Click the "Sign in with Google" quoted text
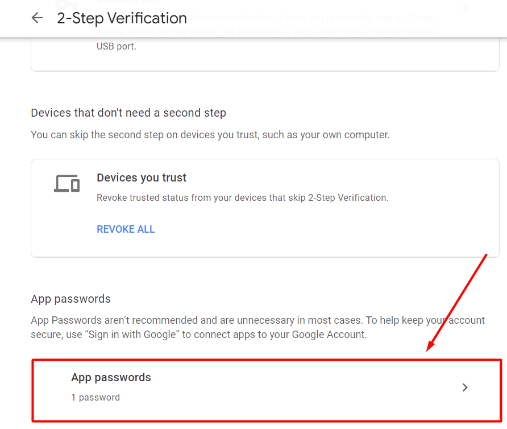Viewport: 507px width, 429px height. point(134,335)
